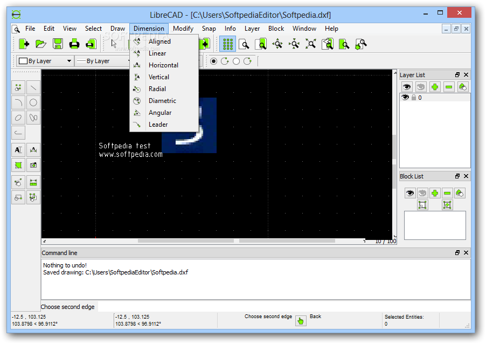Screen dimensions: 486x344
Task: Choose Aligned from the Dimension menu
Action: (x=164, y=42)
